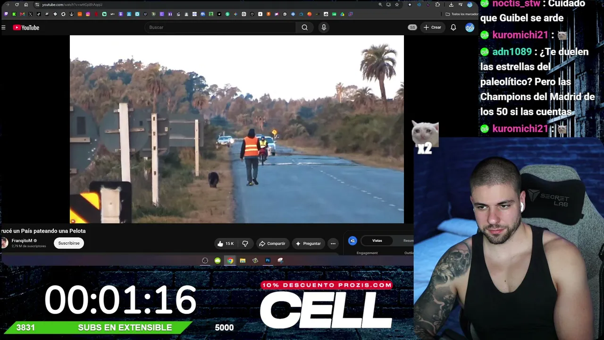The height and width of the screenshot is (340, 604).
Task: Open the Kick bookmark
Action: pyautogui.click(x=14, y=14)
